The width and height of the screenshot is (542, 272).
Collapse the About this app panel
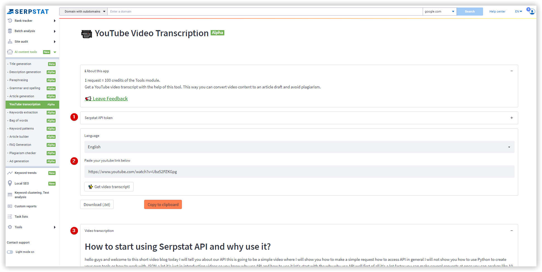point(512,71)
